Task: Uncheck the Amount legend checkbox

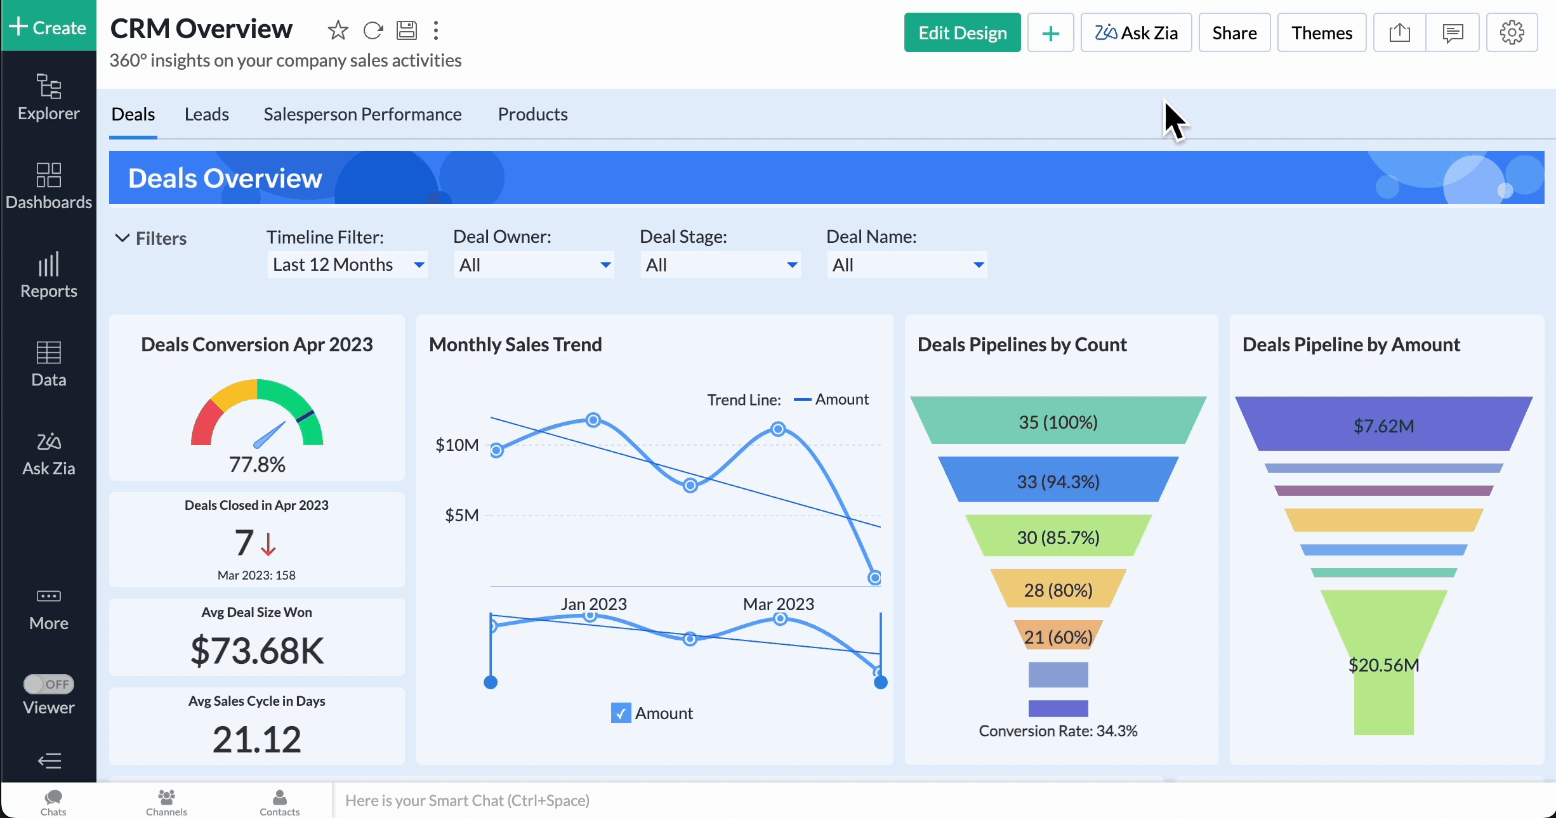Action: (621, 713)
